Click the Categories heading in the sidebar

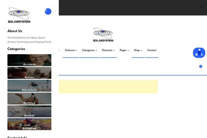(x=16, y=49)
